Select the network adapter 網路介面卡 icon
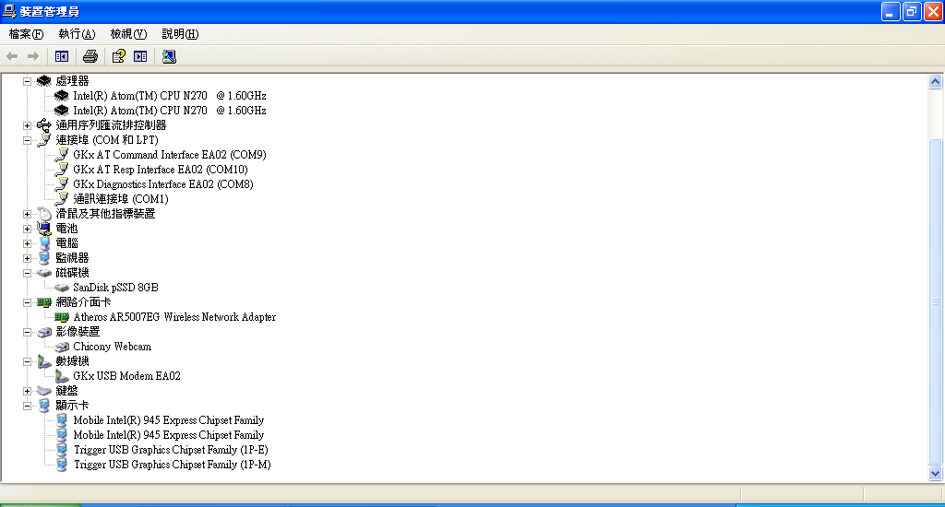Image resolution: width=945 pixels, height=507 pixels. coord(44,302)
